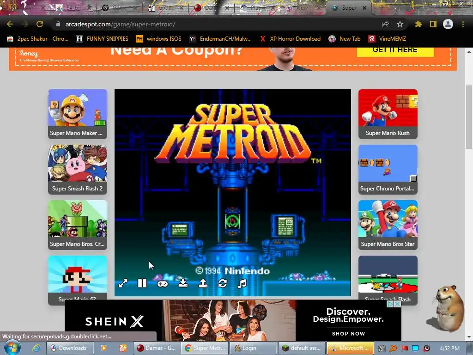The height and width of the screenshot is (355, 473).
Task: Switch to default ins... taskbar window
Action: [302, 348]
